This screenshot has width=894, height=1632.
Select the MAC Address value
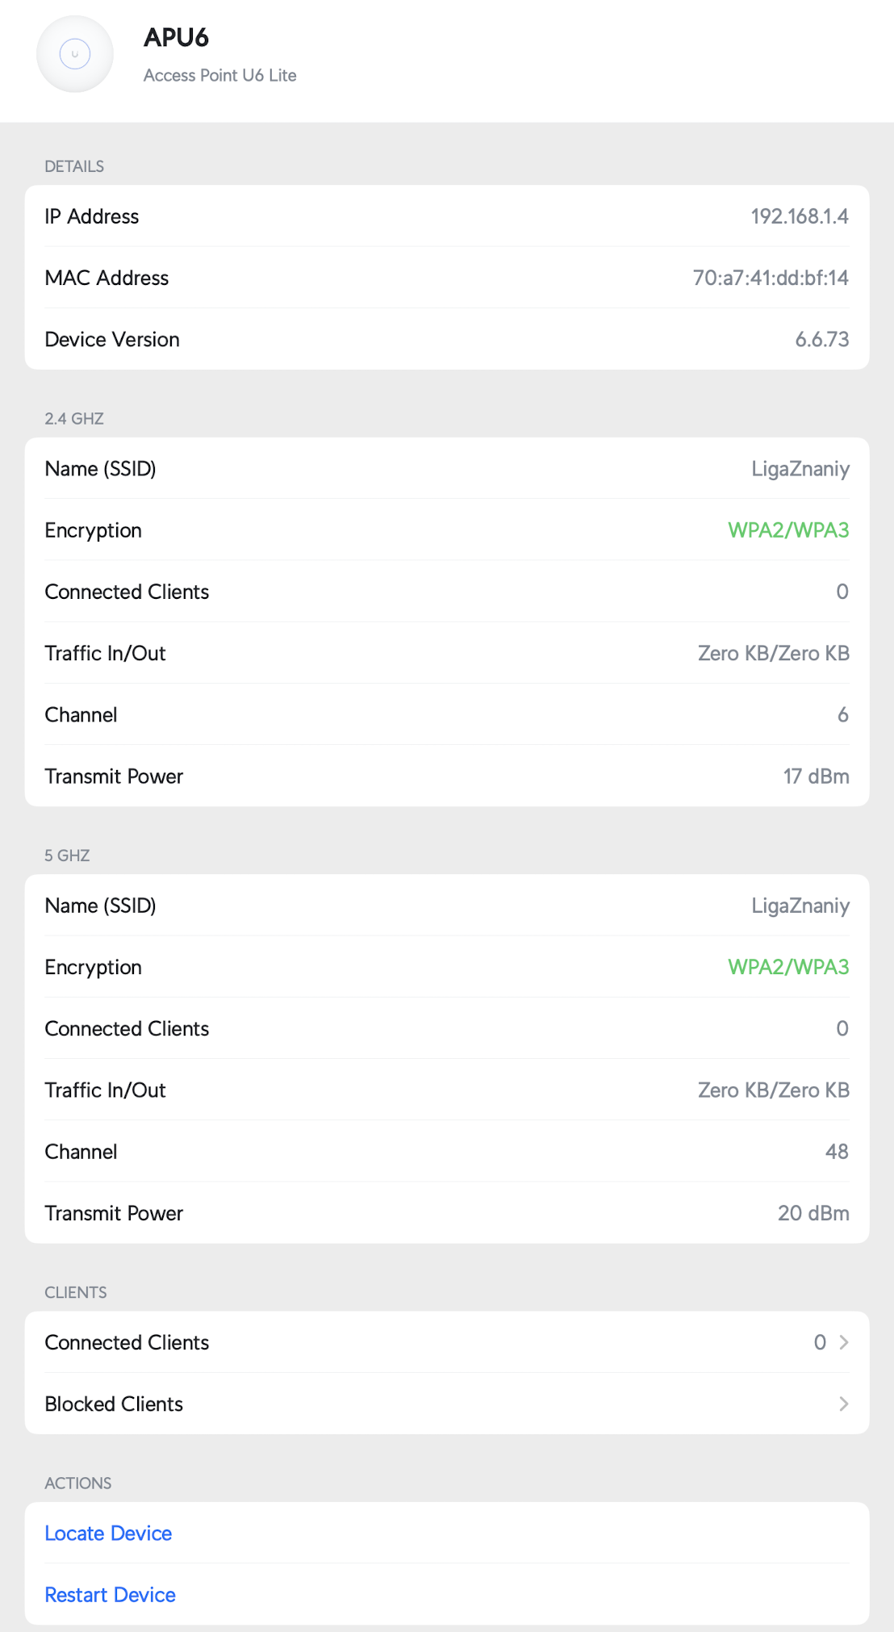(x=770, y=278)
